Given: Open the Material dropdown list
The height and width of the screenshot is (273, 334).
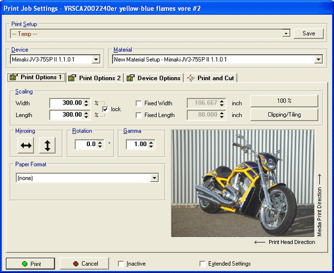Looking at the screenshot, I should (x=318, y=60).
